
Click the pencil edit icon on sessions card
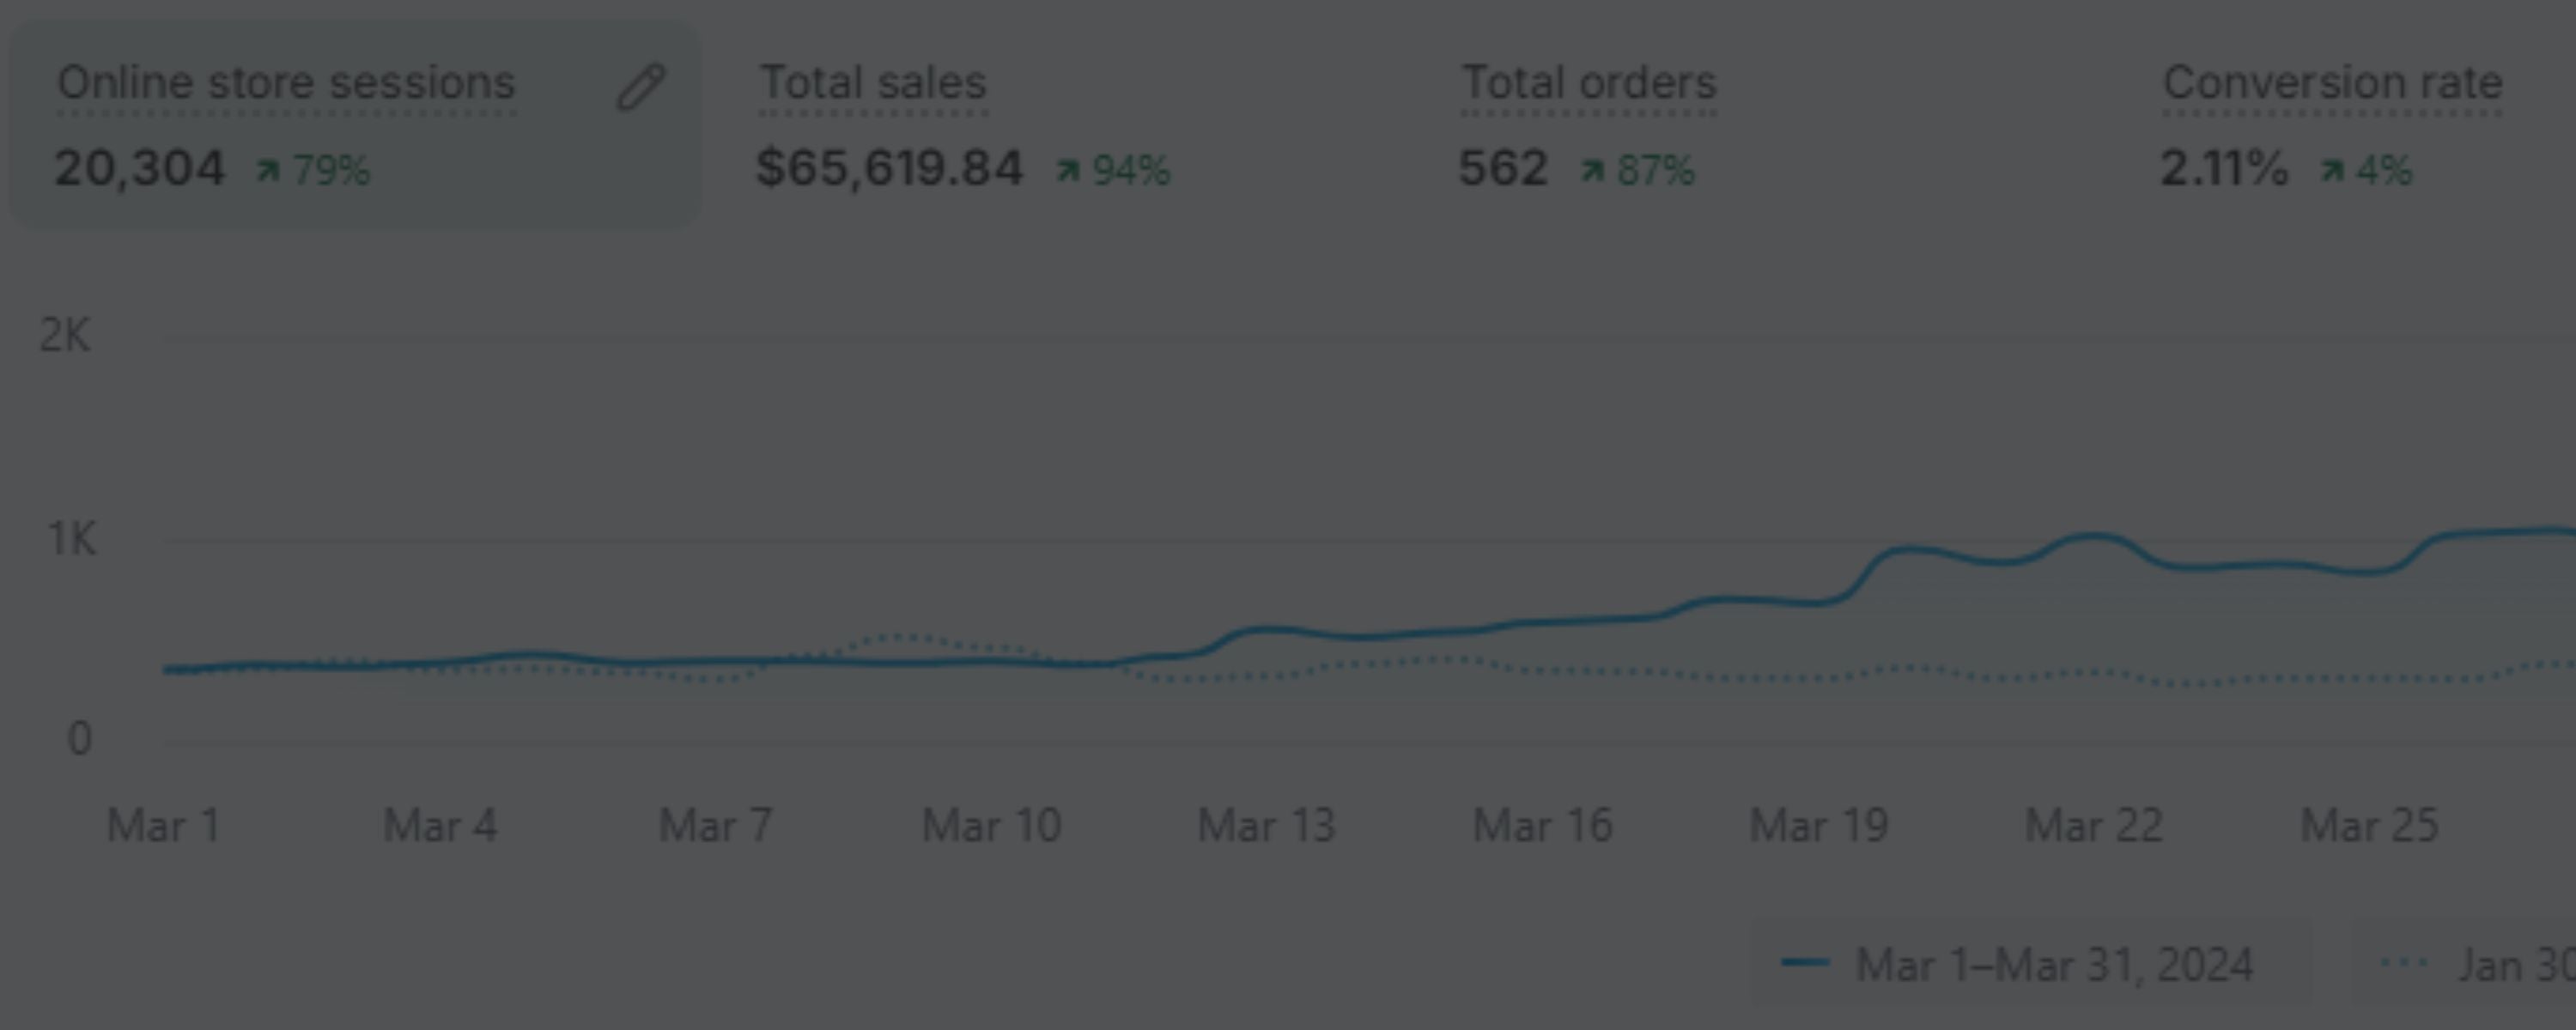tap(640, 87)
